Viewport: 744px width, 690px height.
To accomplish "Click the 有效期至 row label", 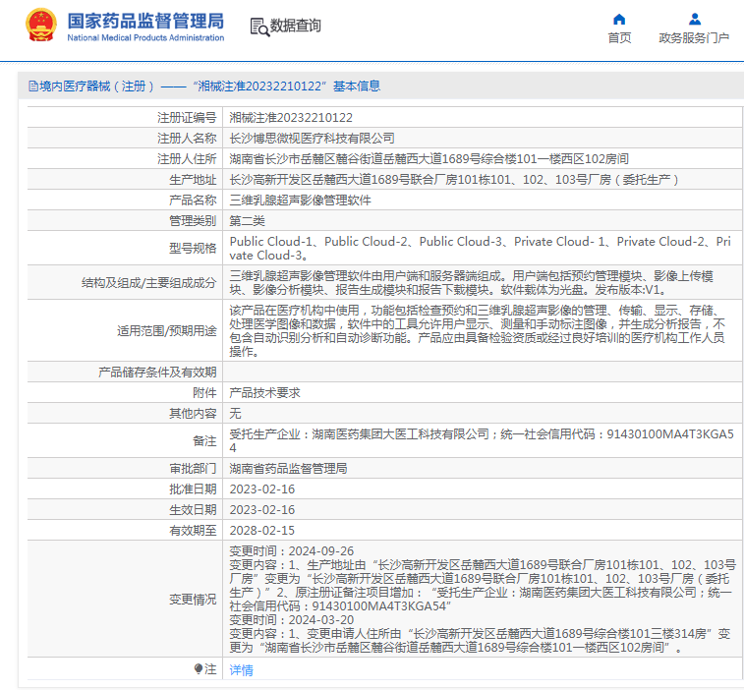I will [193, 531].
